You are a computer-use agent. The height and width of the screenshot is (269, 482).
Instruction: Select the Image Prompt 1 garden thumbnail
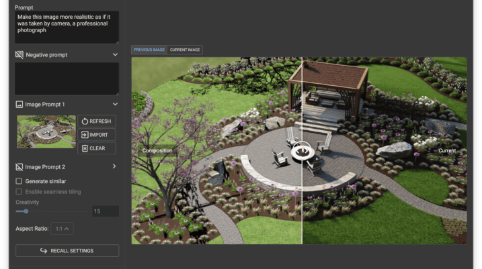[x=46, y=132]
